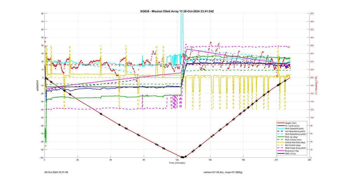
Task: Click the "Time (minutes)" axis label
Action: coord(177,163)
